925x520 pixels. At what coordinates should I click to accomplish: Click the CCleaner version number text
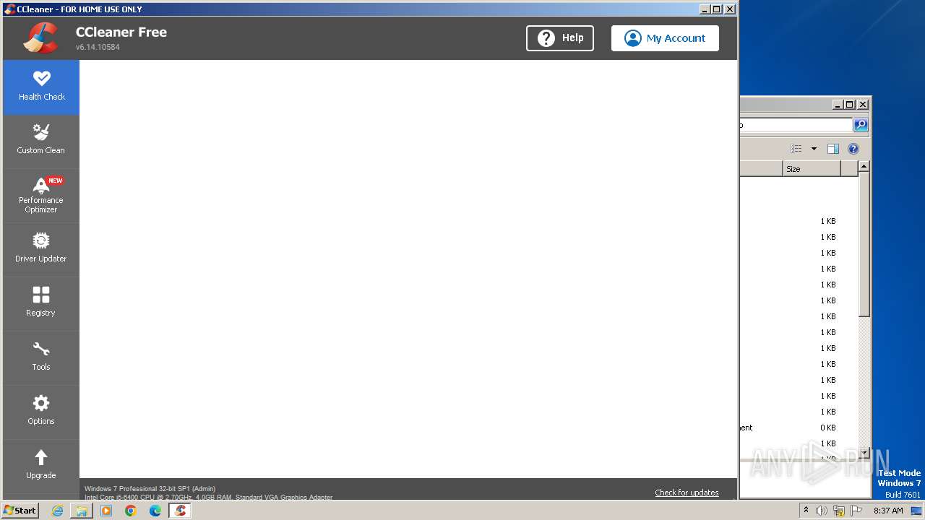tap(98, 47)
